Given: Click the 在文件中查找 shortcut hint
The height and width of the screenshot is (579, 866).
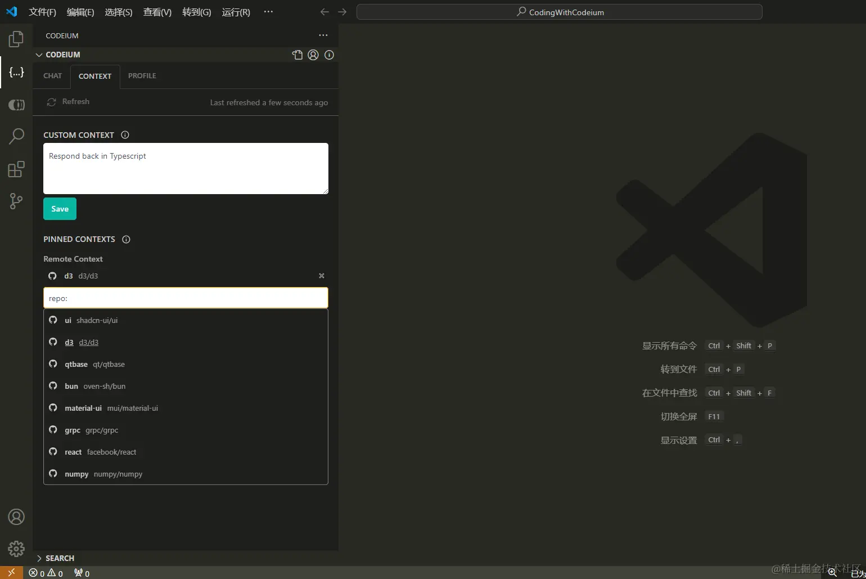Looking at the screenshot, I should coord(709,393).
